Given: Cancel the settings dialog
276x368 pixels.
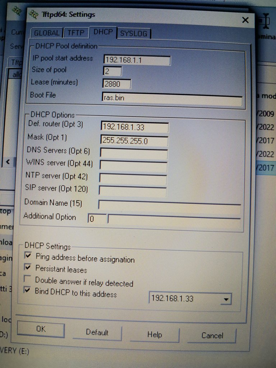Looking at the screenshot, I should pyautogui.click(x=212, y=336).
